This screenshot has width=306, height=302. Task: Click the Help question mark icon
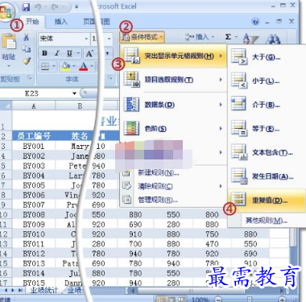pos(255,22)
